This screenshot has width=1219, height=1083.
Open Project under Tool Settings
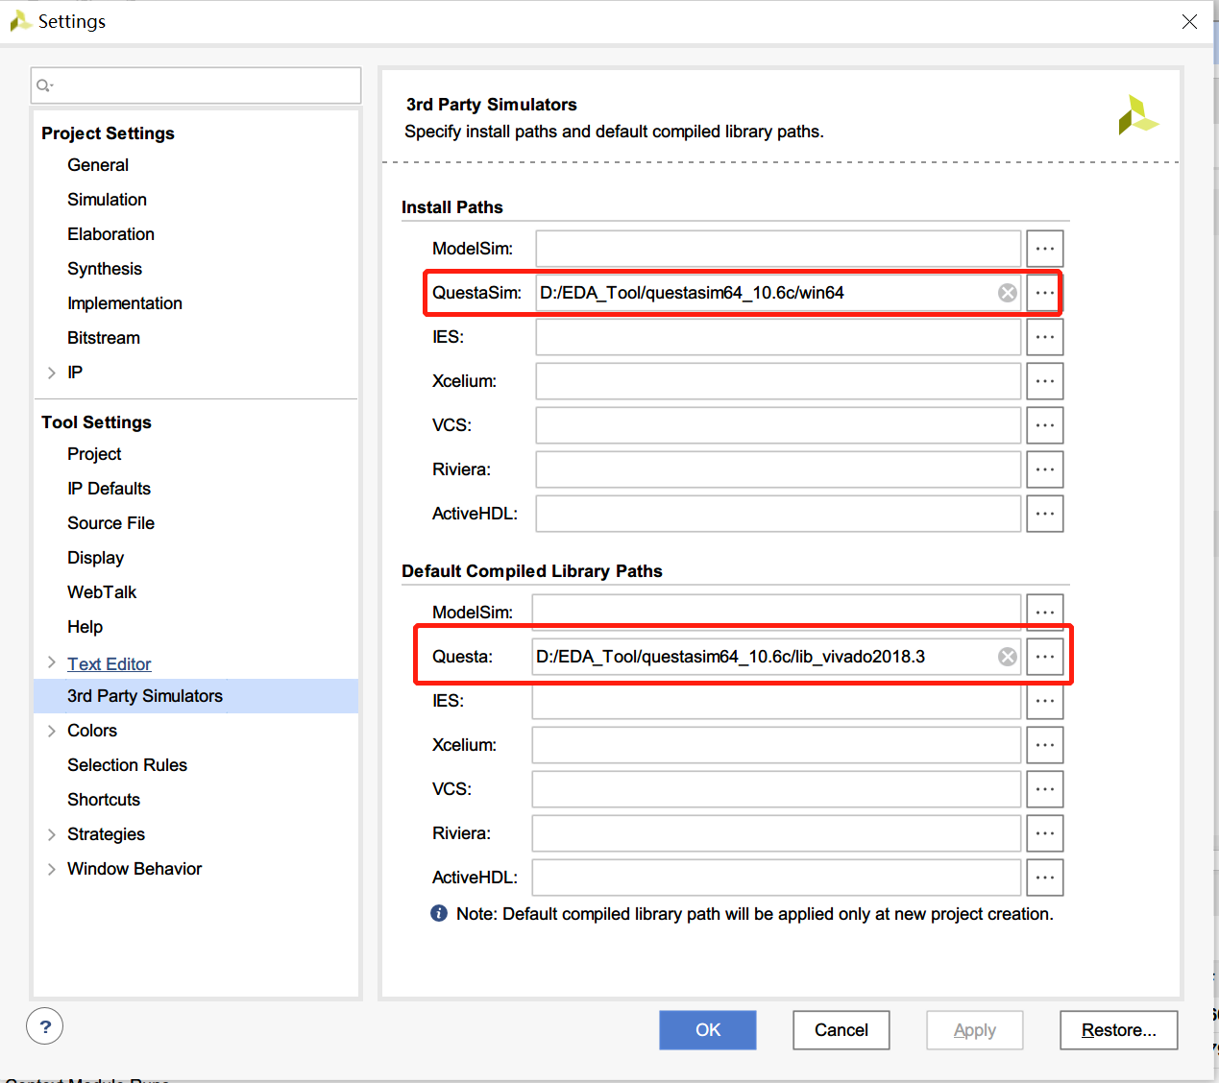(x=94, y=454)
